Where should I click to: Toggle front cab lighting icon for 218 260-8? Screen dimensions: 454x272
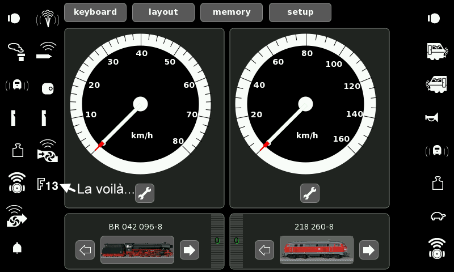[x=437, y=52]
